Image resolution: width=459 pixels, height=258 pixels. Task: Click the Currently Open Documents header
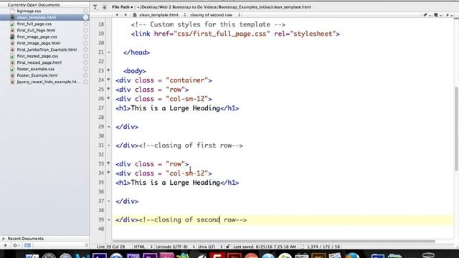coord(34,5)
